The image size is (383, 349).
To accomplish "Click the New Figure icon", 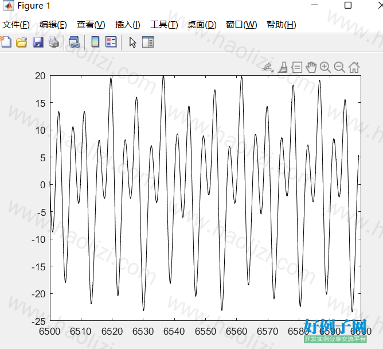I will pyautogui.click(x=6, y=42).
